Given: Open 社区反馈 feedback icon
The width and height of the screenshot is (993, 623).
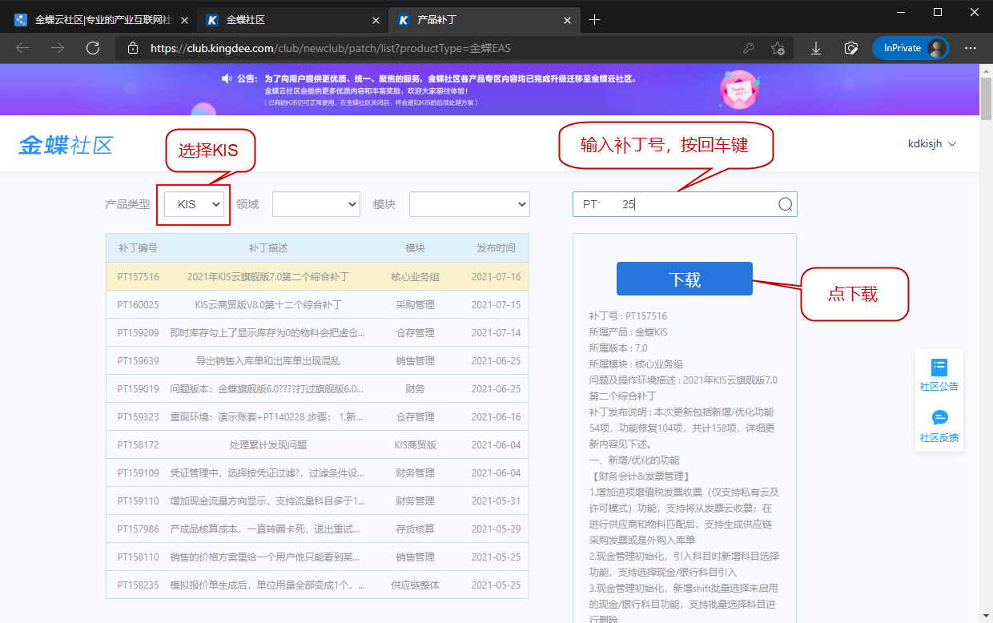Looking at the screenshot, I should (x=939, y=426).
